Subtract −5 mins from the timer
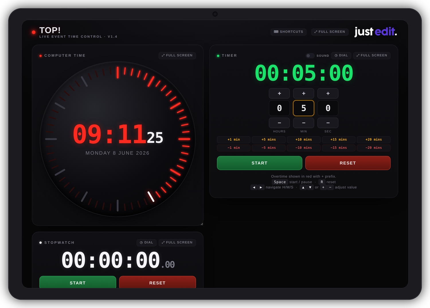430x308 pixels. pyautogui.click(x=269, y=148)
